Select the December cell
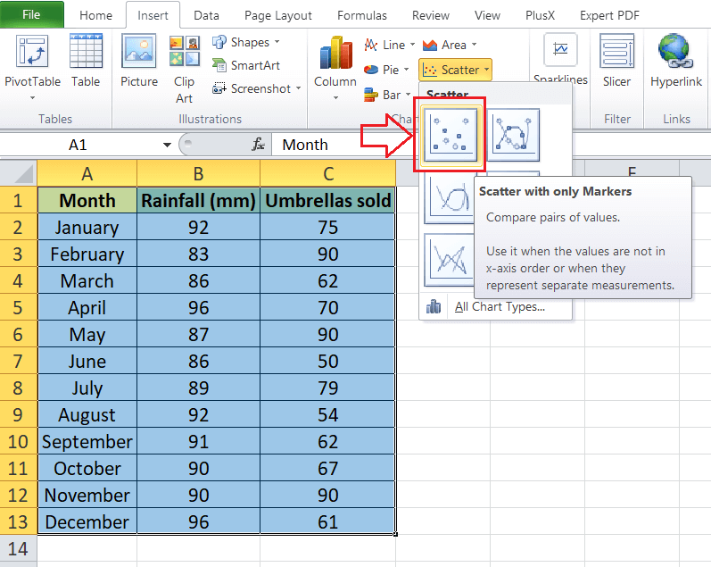This screenshot has height=567, width=711. pyautogui.click(x=87, y=521)
